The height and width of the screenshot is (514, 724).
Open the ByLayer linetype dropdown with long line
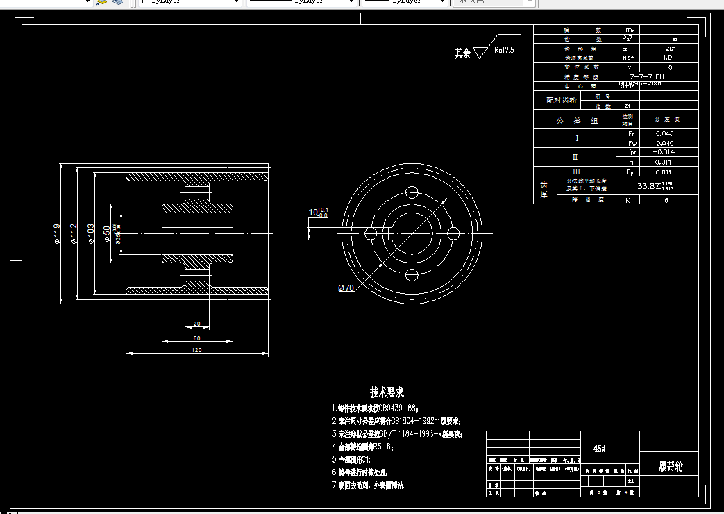click(301, 2)
